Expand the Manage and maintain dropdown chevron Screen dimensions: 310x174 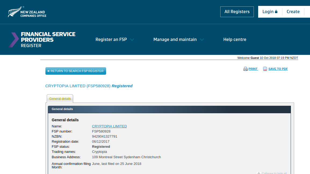pyautogui.click(x=202, y=40)
